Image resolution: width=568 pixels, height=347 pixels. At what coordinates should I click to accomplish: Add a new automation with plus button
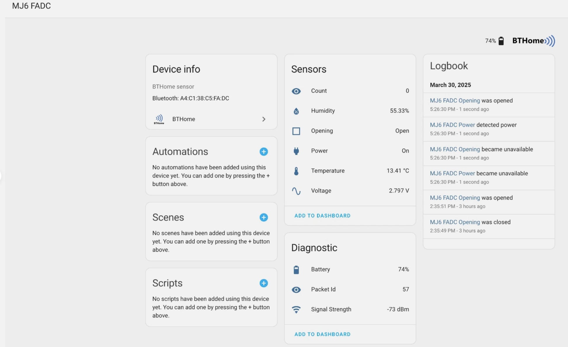coord(264,152)
